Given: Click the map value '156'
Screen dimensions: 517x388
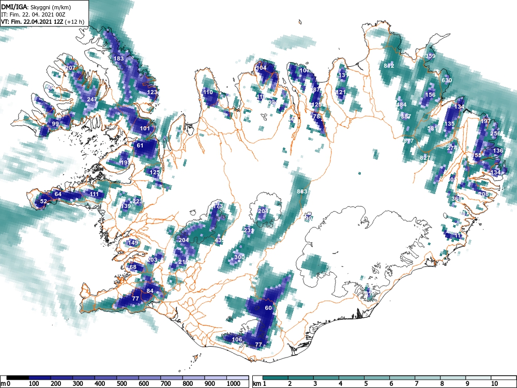Looking at the screenshot, I should point(430,95).
